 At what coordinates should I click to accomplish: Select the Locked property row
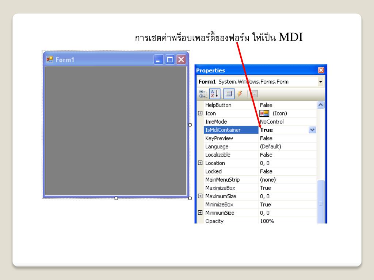click(260, 171)
